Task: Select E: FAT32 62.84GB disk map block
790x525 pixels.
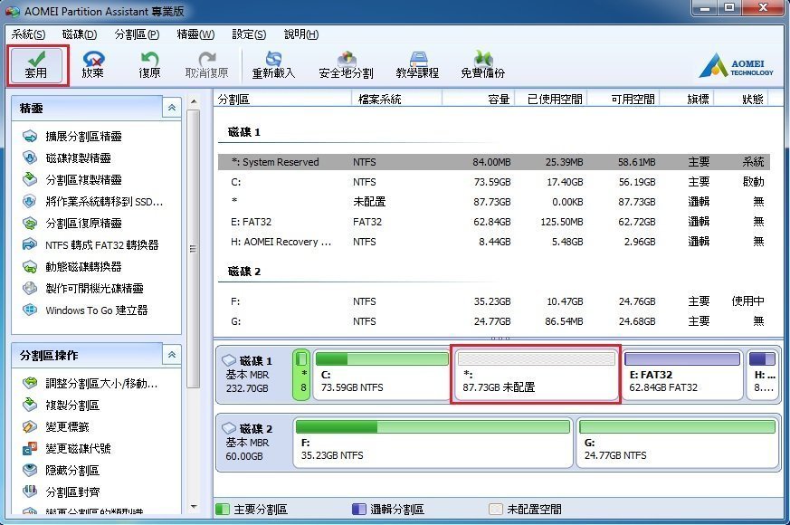Action: click(682, 375)
